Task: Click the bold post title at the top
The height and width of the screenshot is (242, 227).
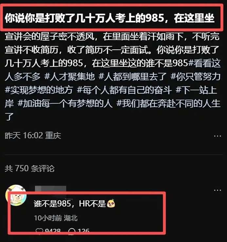Action: tap(109, 18)
